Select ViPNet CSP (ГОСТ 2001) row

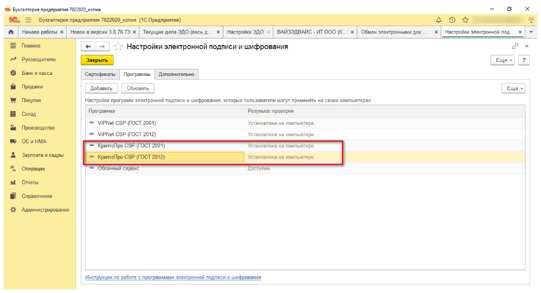305,123
